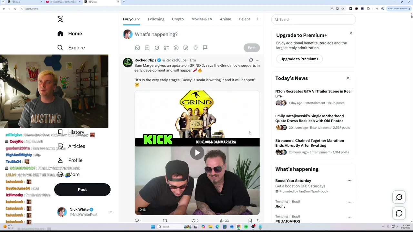The width and height of the screenshot is (413, 232).
Task: Add media image to the post
Action: 137,48
